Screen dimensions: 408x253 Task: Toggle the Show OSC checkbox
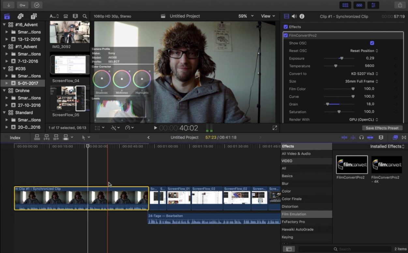tap(372, 43)
